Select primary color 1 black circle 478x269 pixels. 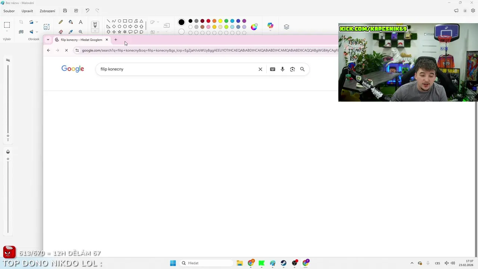pos(181,22)
